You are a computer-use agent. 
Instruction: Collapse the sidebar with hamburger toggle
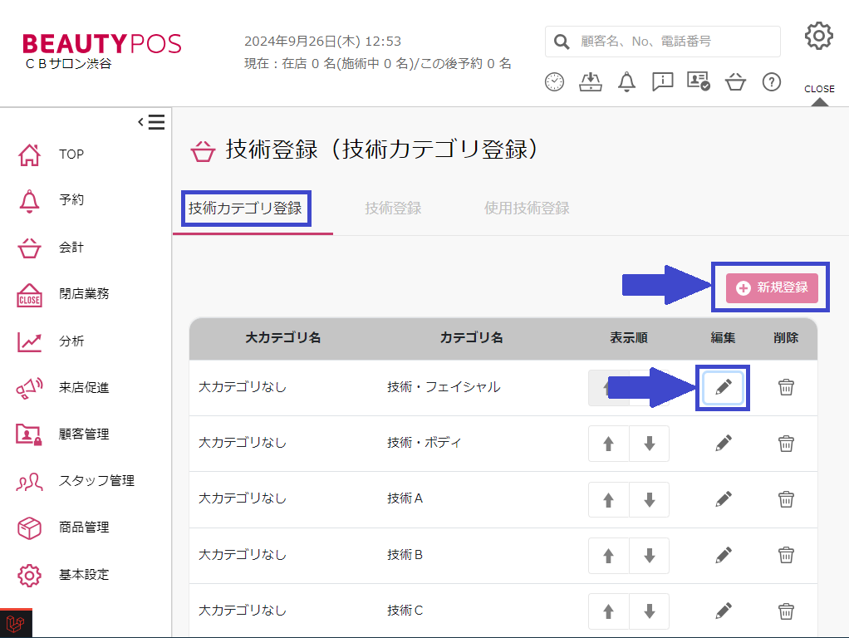[x=151, y=122]
